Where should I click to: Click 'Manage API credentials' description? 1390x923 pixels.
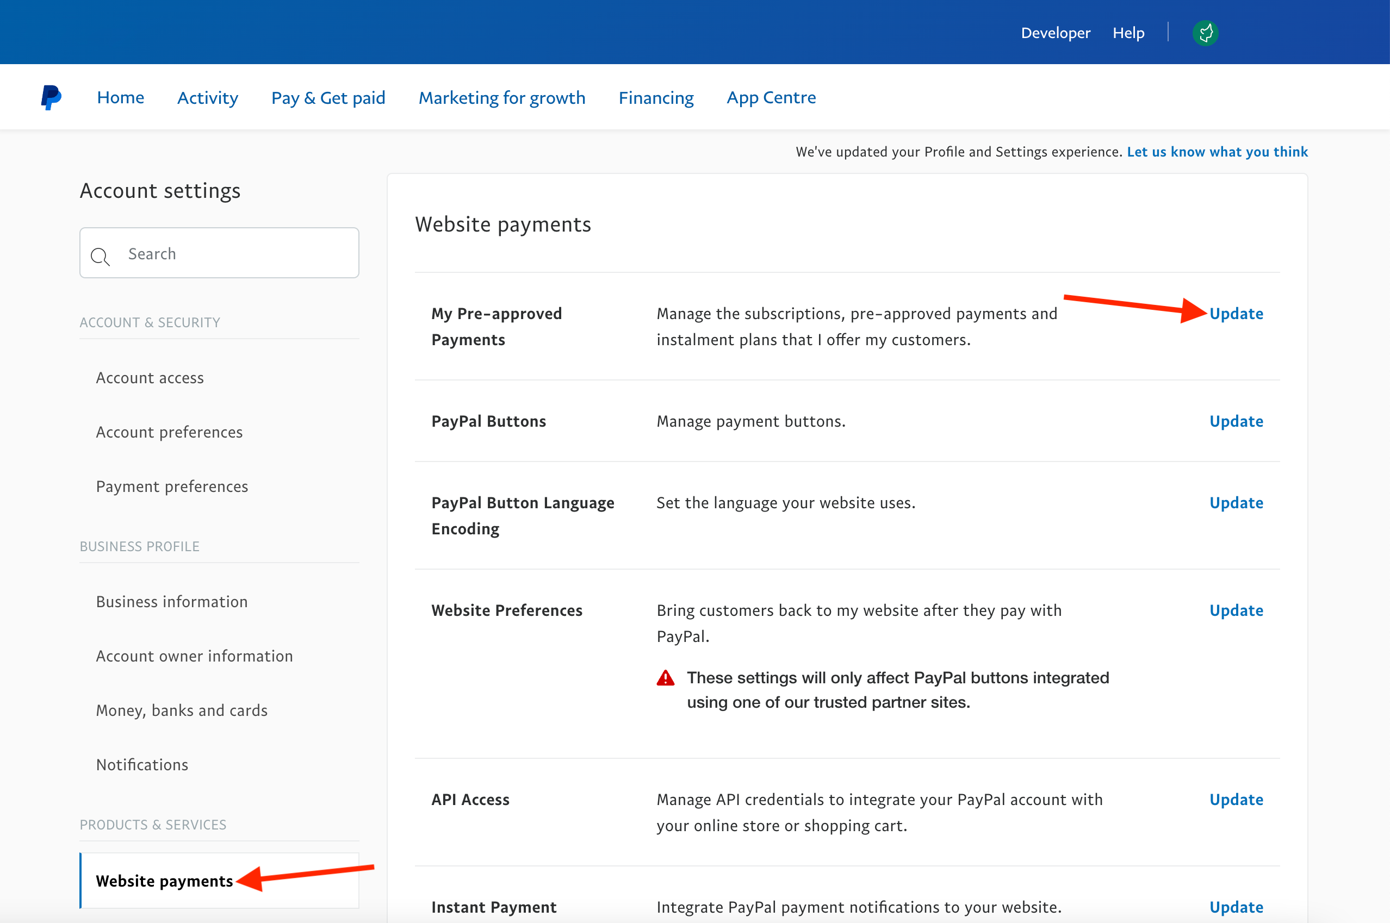coord(879,812)
